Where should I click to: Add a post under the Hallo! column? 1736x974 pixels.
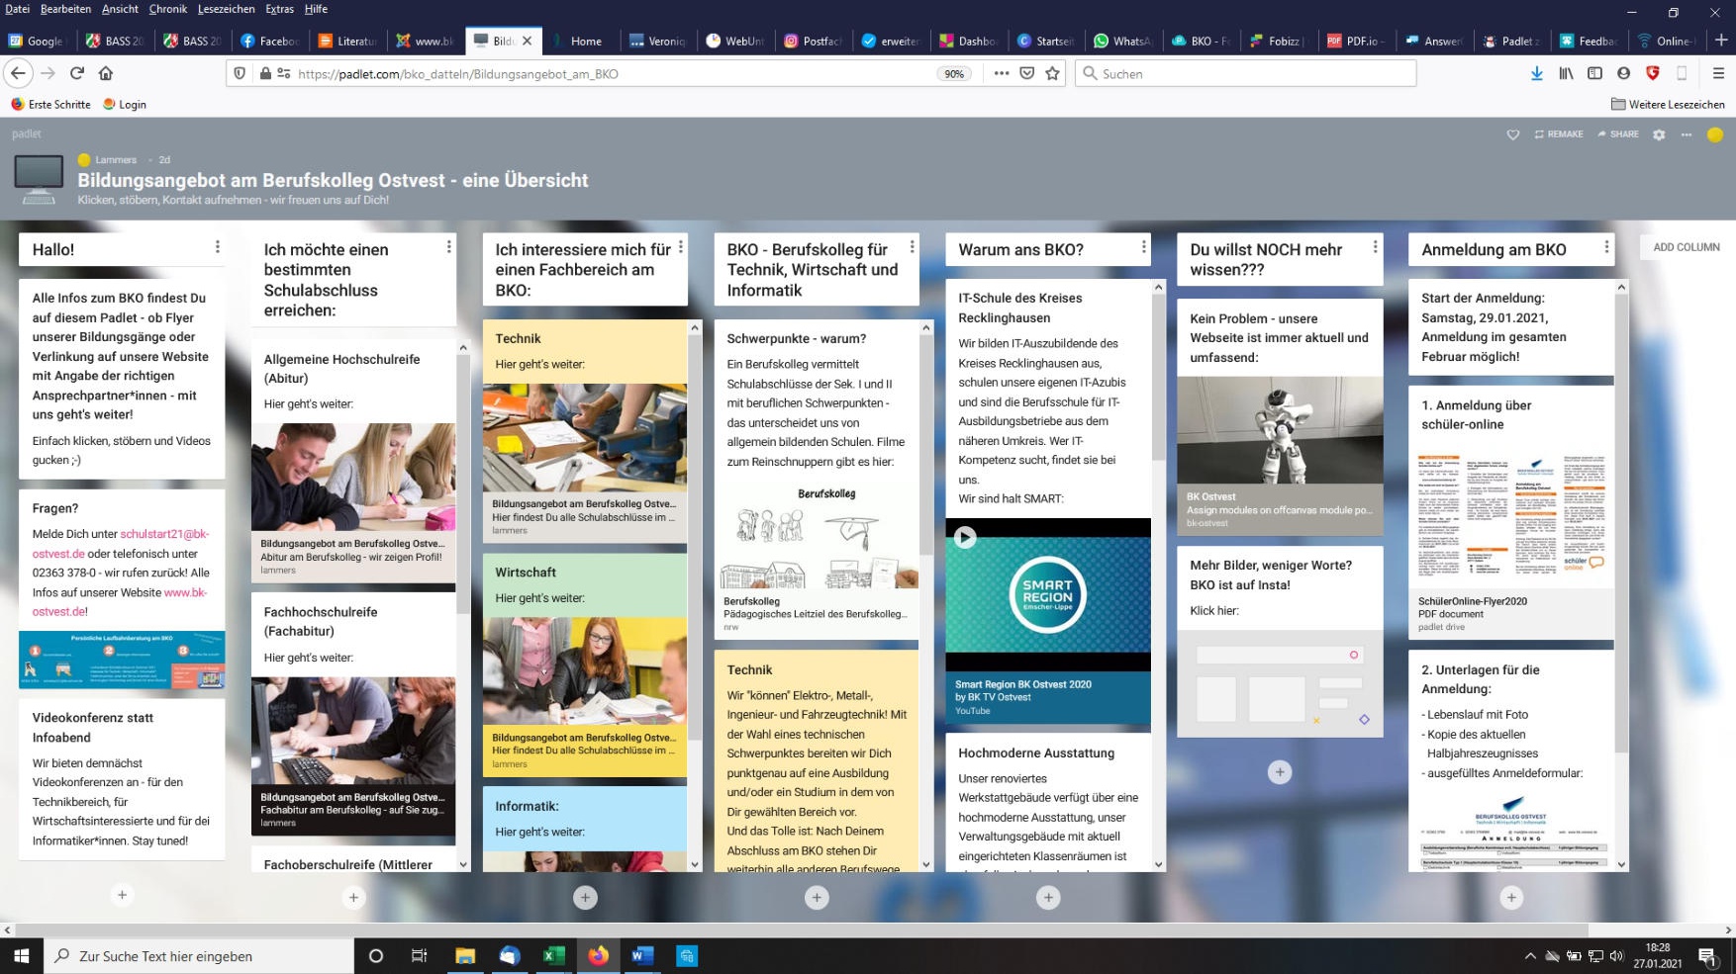pos(122,895)
